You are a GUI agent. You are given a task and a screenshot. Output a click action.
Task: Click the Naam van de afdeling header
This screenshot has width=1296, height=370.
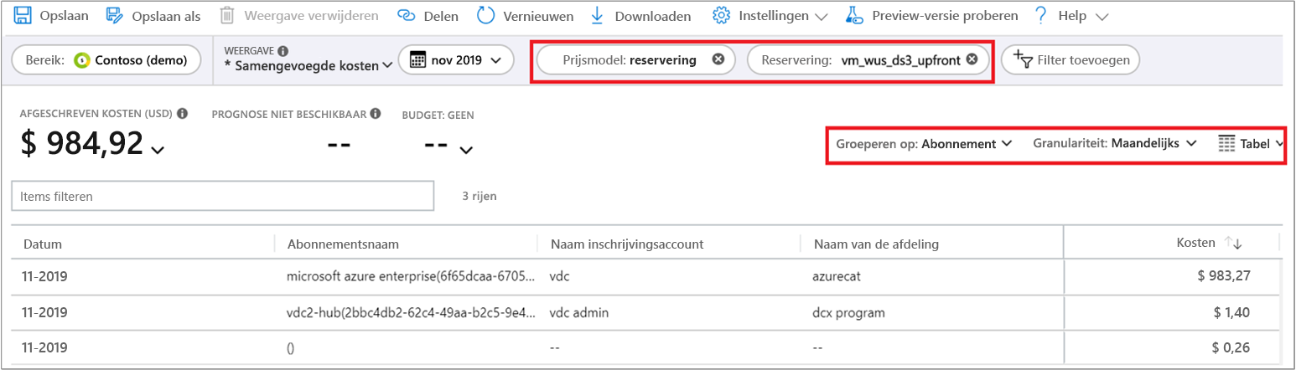coord(875,244)
